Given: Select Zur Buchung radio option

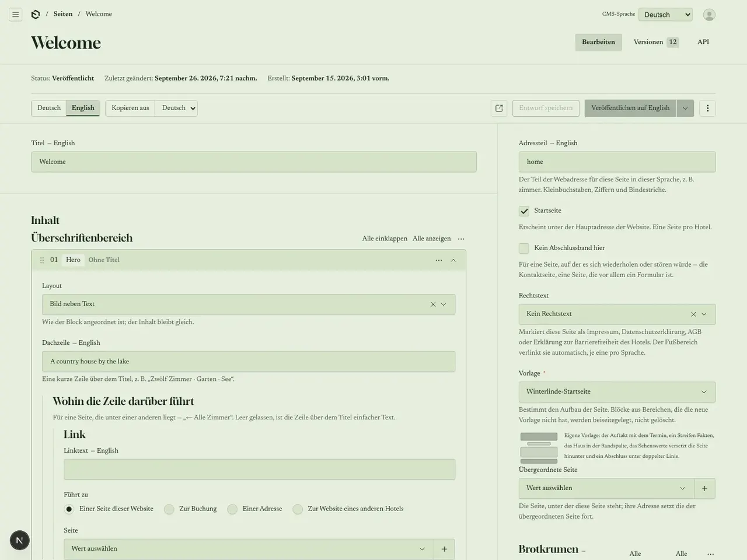Looking at the screenshot, I should [x=169, y=509].
